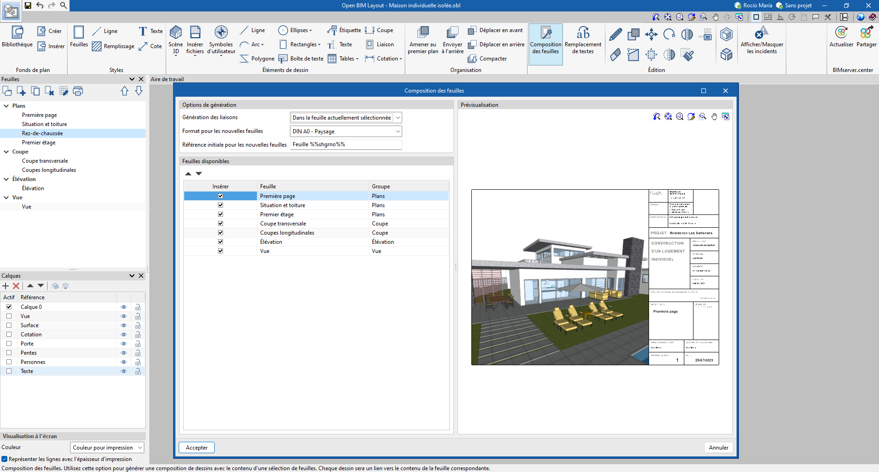Viewport: 879px width, 472px height.
Task: Click the Scène 3D icon
Action: point(175,33)
